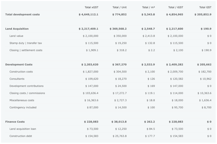Viewport: 217px width, 144px height.
Task: Click the Land Acquisition section heading
Action: (x=17, y=29)
